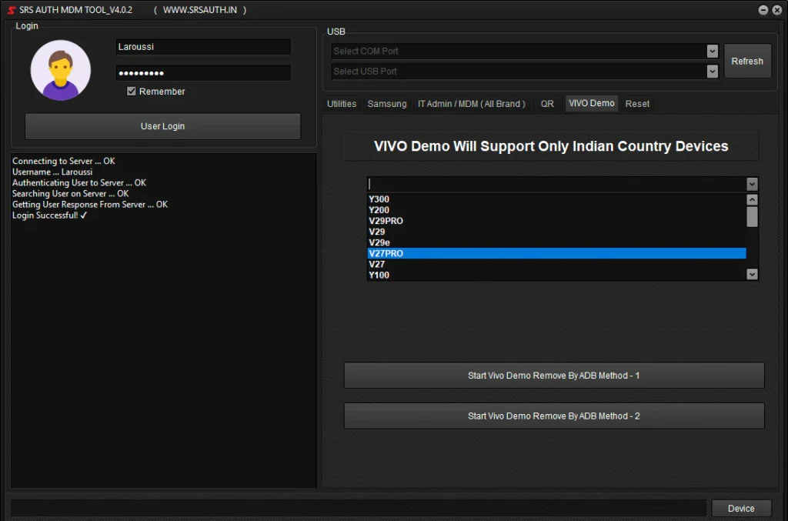
Task: Select the VIVO Demo tab
Action: tap(592, 103)
